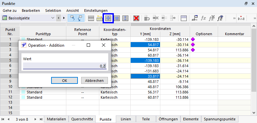Image resolution: width=257 pixels, height=123 pixels.
Task: Click cyan color swatch in row 12
Action: [x=23, y=97]
